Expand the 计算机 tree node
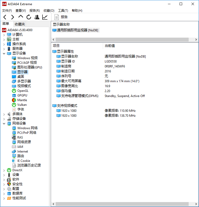The height and width of the screenshot is (207, 199). 4,35
